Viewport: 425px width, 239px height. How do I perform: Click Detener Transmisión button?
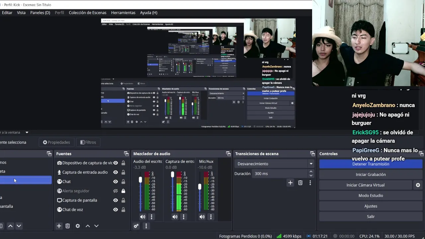click(371, 164)
